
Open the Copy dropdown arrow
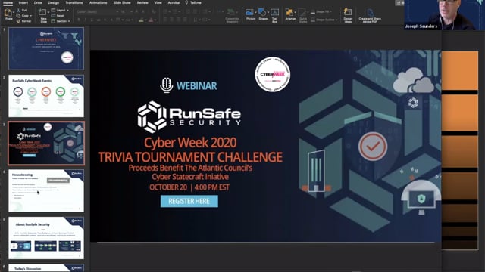(31, 16)
